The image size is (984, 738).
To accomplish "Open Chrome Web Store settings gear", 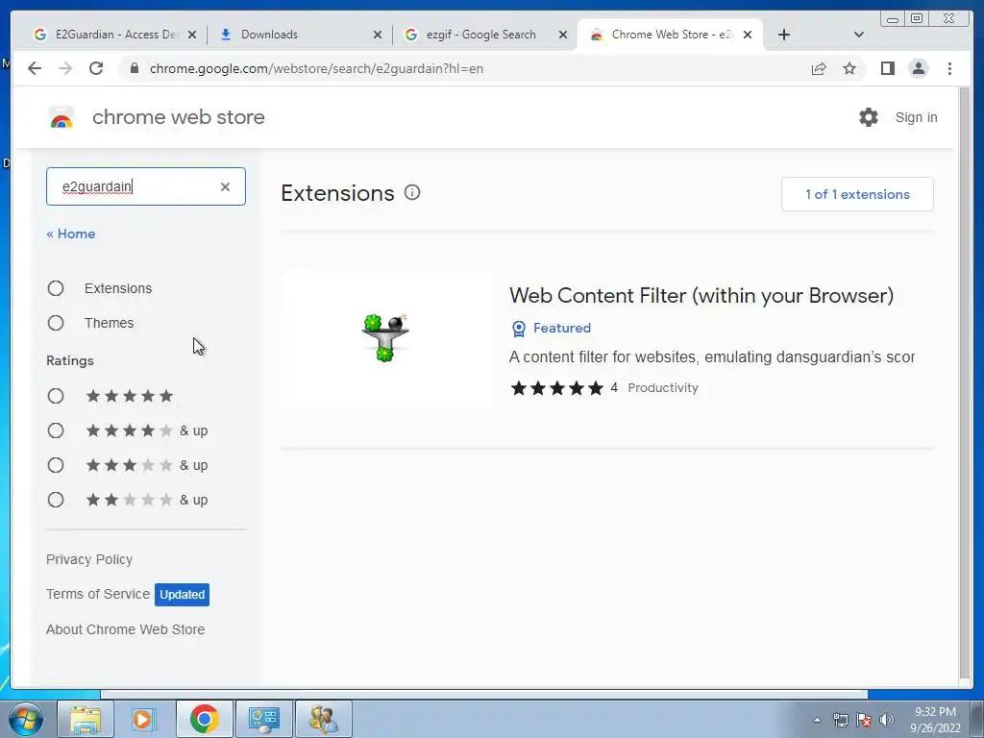I will pos(869,117).
